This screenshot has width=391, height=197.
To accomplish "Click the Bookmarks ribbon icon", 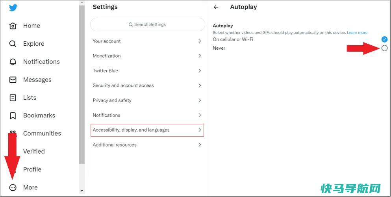I will pos(13,116).
